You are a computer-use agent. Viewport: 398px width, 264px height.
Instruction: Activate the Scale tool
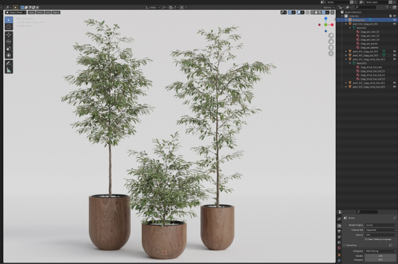click(9, 48)
